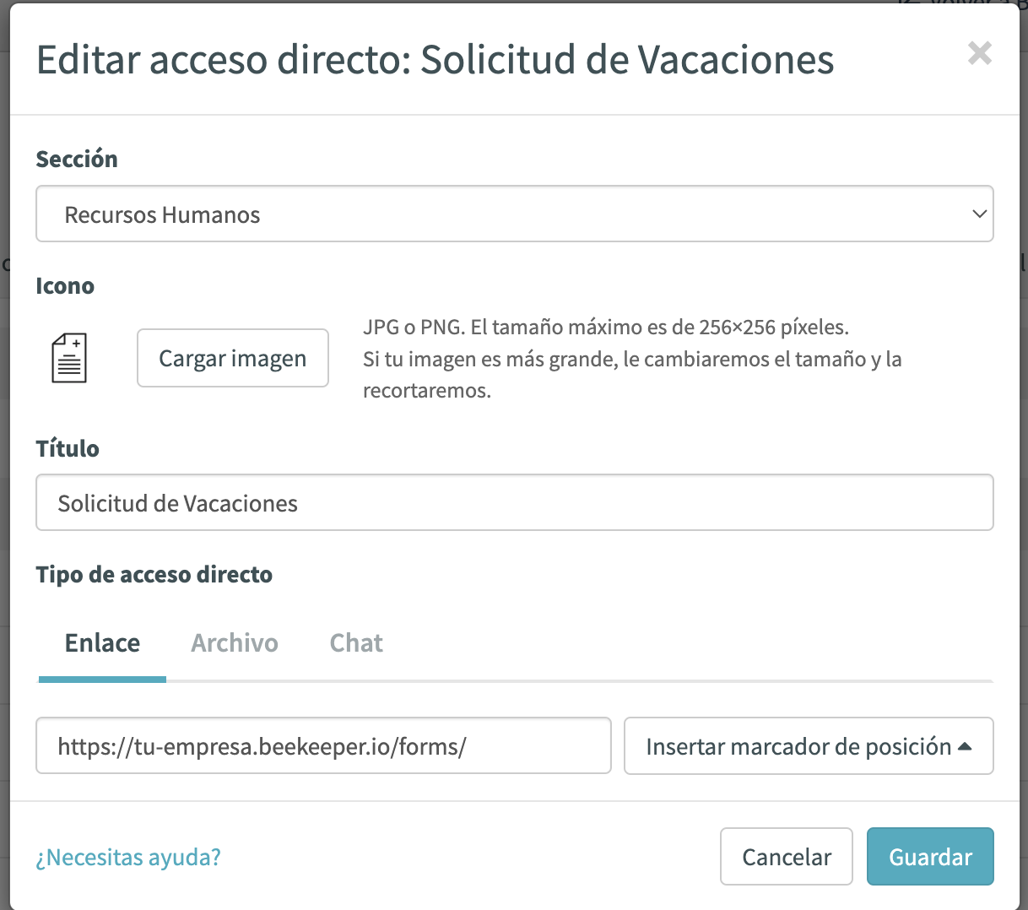
Task: Click the Sección label
Action: 77,159
